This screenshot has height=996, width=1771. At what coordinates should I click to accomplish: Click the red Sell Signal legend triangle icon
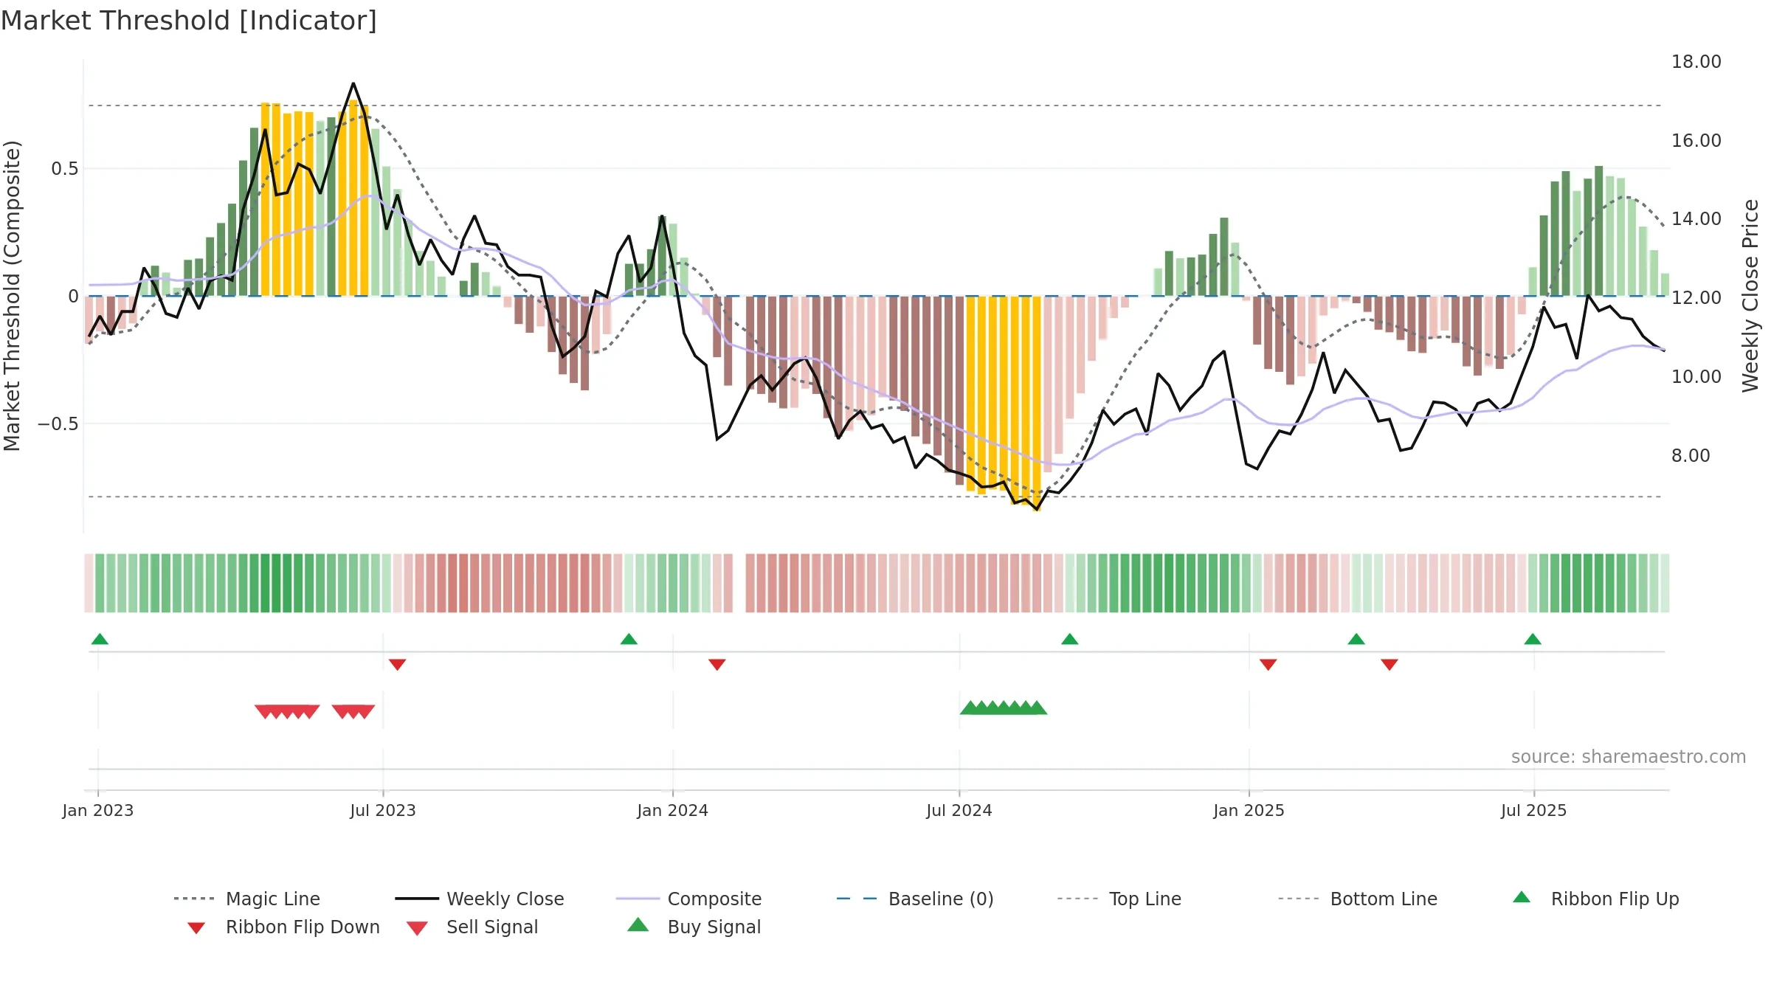point(417,928)
